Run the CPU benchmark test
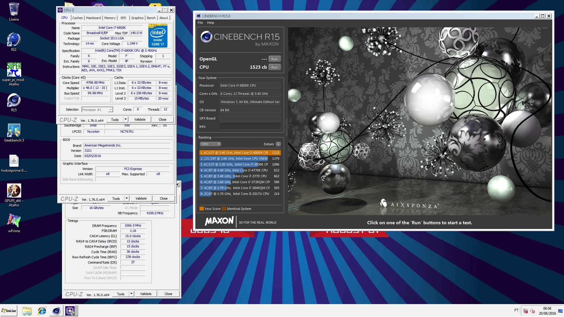The height and width of the screenshot is (317, 564). (274, 67)
